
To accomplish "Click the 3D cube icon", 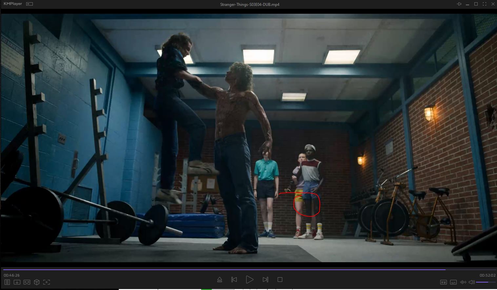I will 37,282.
